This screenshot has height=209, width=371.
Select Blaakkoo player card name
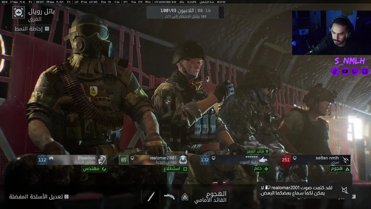tap(86, 158)
